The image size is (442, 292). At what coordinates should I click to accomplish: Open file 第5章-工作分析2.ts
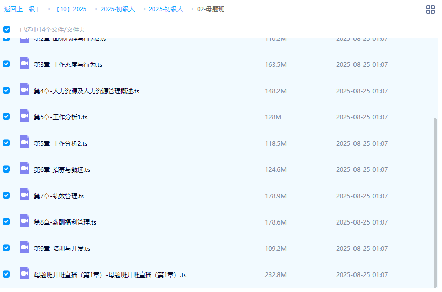click(x=61, y=143)
